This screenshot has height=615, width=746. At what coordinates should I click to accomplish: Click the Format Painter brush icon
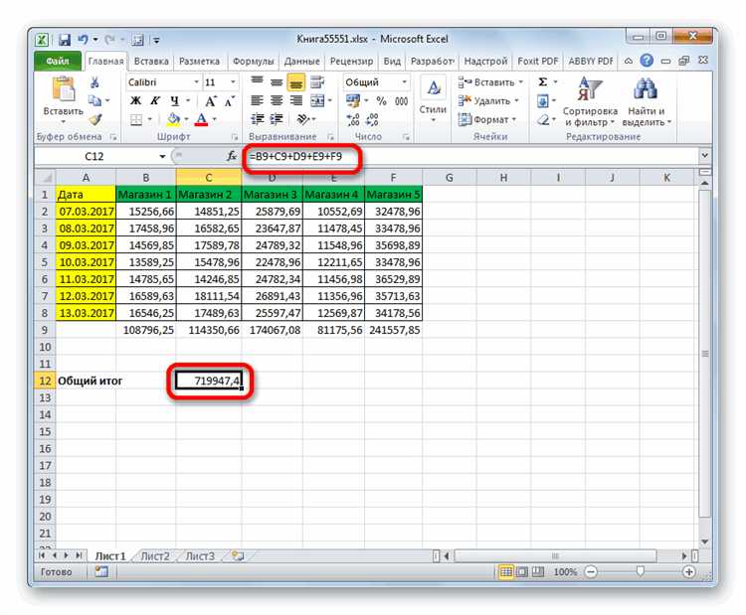pos(95,119)
